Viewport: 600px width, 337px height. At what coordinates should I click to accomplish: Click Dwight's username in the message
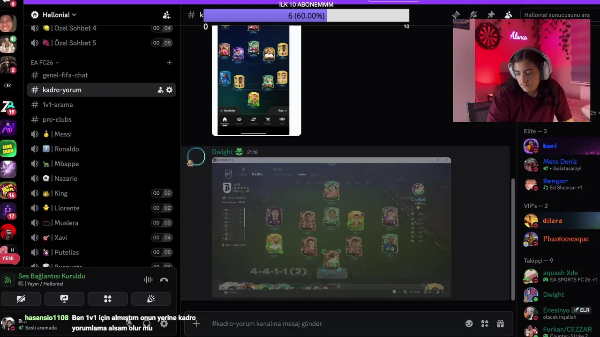(x=222, y=152)
